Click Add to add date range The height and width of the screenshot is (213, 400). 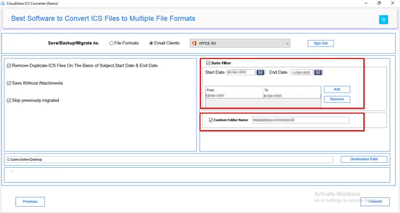tap(337, 89)
